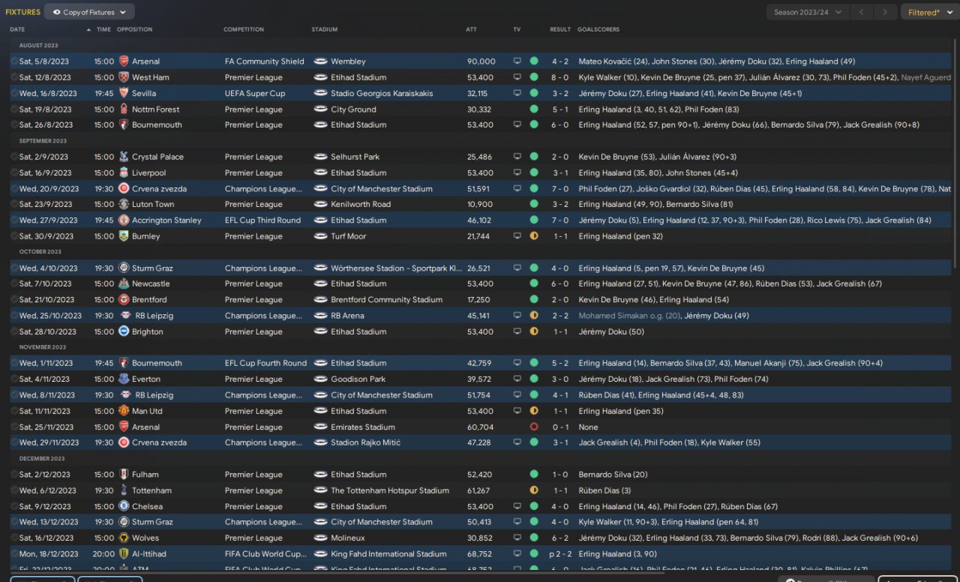Open the Copy of Fixtures view dropdown
Viewport: 960px width, 582px height.
coord(89,12)
